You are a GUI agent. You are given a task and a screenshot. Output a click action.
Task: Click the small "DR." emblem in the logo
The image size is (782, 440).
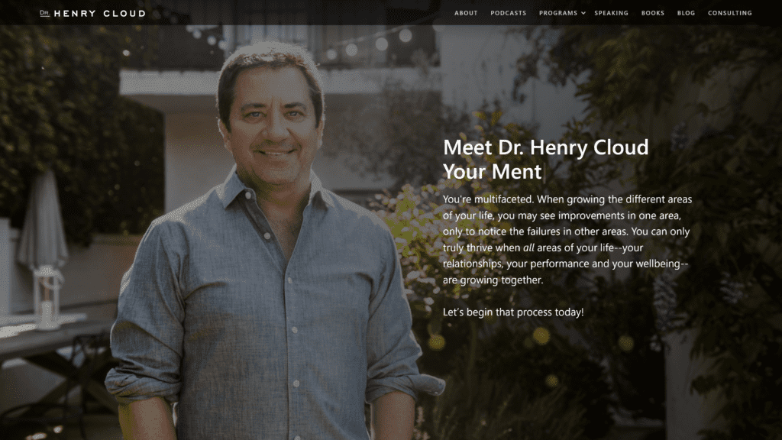(x=45, y=14)
